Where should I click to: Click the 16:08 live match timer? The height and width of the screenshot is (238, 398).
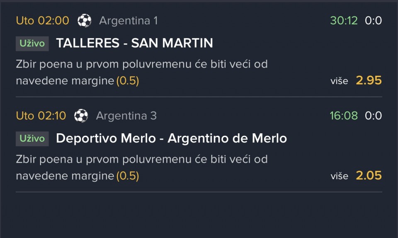point(344,116)
